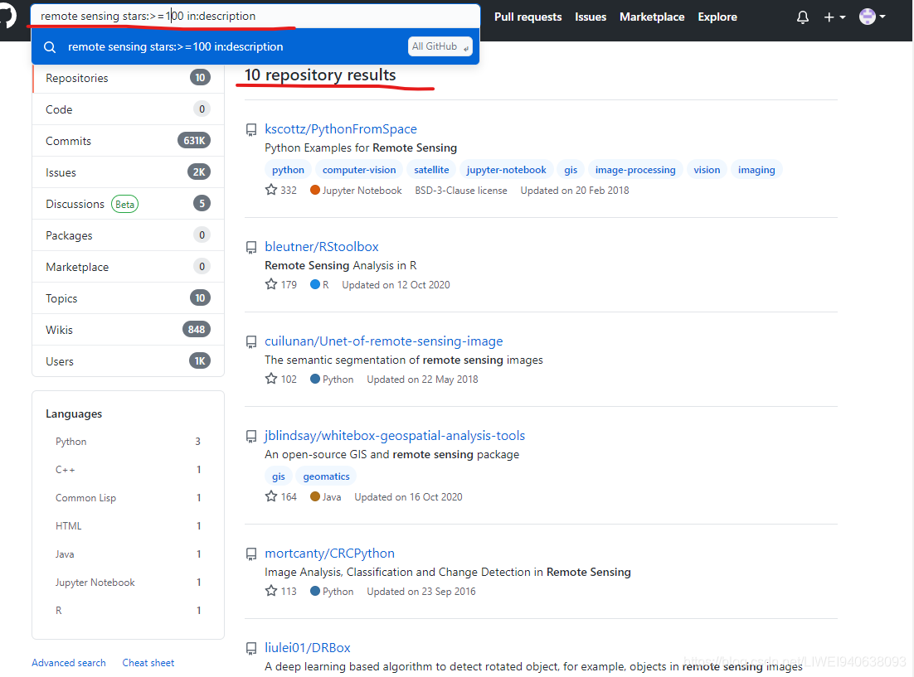Image resolution: width=914 pixels, height=677 pixels.
Task: Filter results by Jupyter Notebook language
Action: 129,583
